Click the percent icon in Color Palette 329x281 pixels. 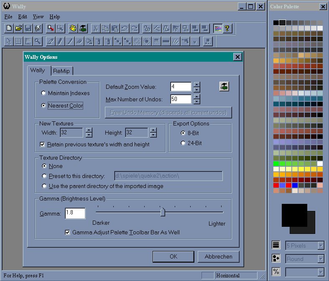[x=276, y=272]
